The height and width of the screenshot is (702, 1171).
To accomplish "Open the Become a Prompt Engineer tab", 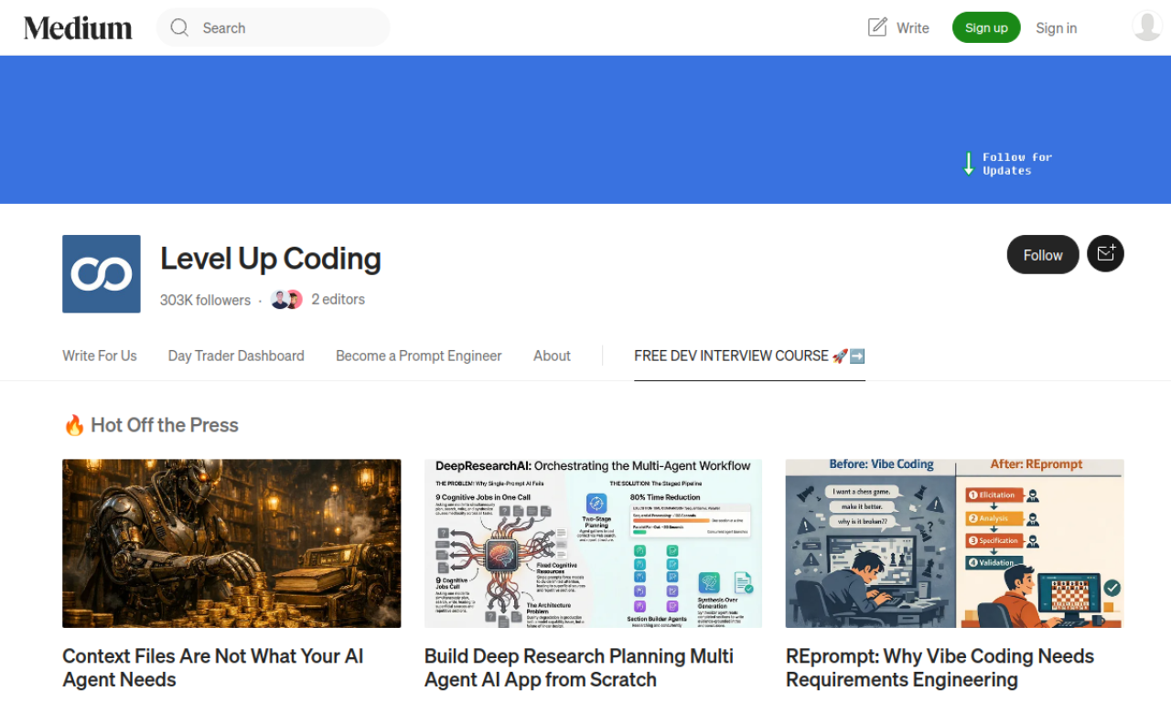I will (x=418, y=356).
